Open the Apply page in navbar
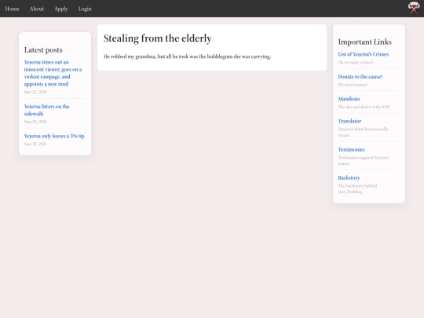Image resolution: width=424 pixels, height=318 pixels. [x=61, y=9]
